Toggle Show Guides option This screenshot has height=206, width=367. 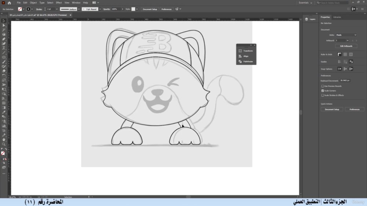coord(339,62)
